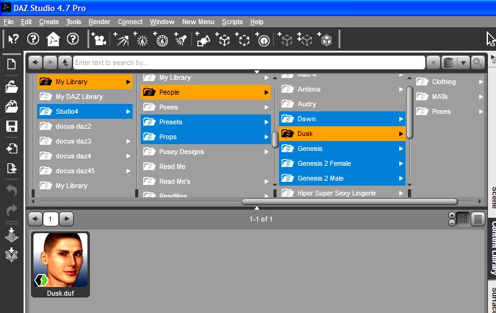
Task: Go forward in the content library
Action: coord(50,62)
